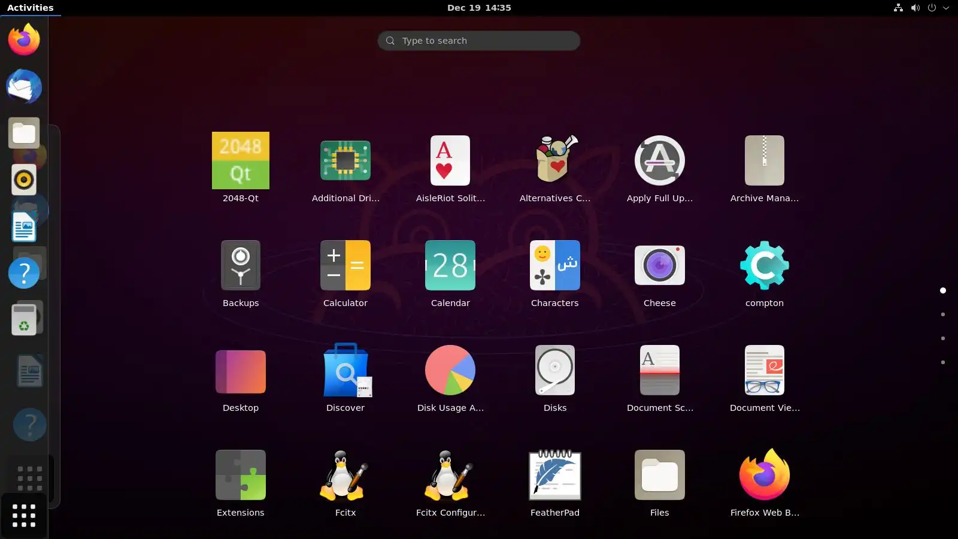Focus the Type to search field
958x539 pixels.
click(479, 41)
